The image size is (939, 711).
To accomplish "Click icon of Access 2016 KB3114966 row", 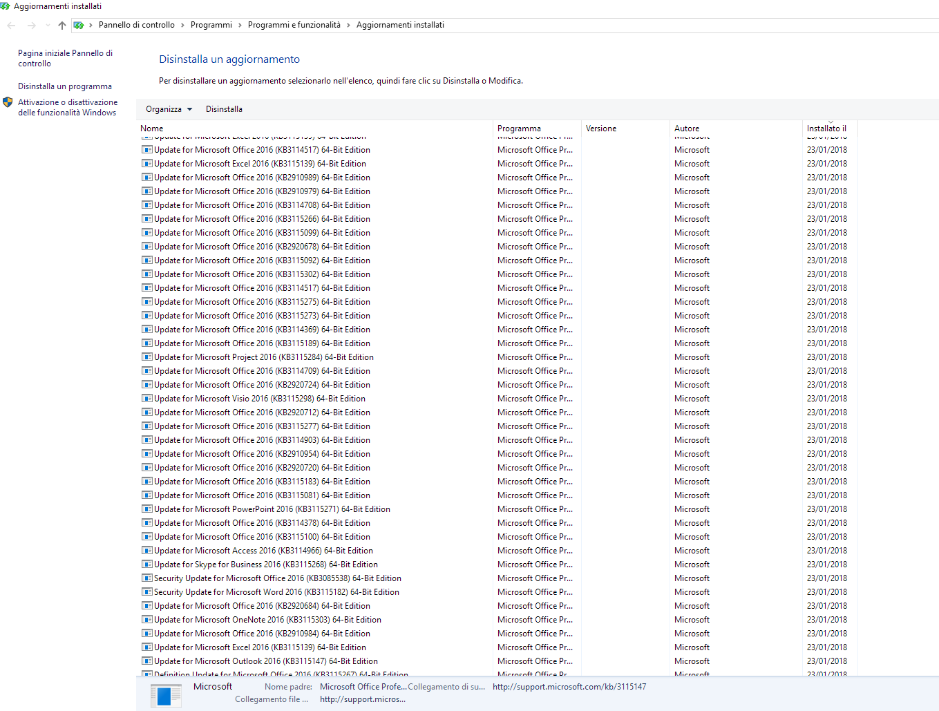I will pos(146,551).
